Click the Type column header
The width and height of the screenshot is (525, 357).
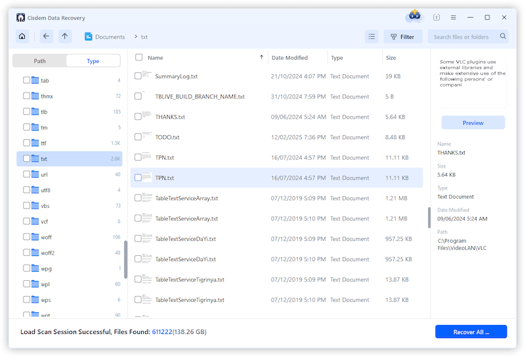337,58
